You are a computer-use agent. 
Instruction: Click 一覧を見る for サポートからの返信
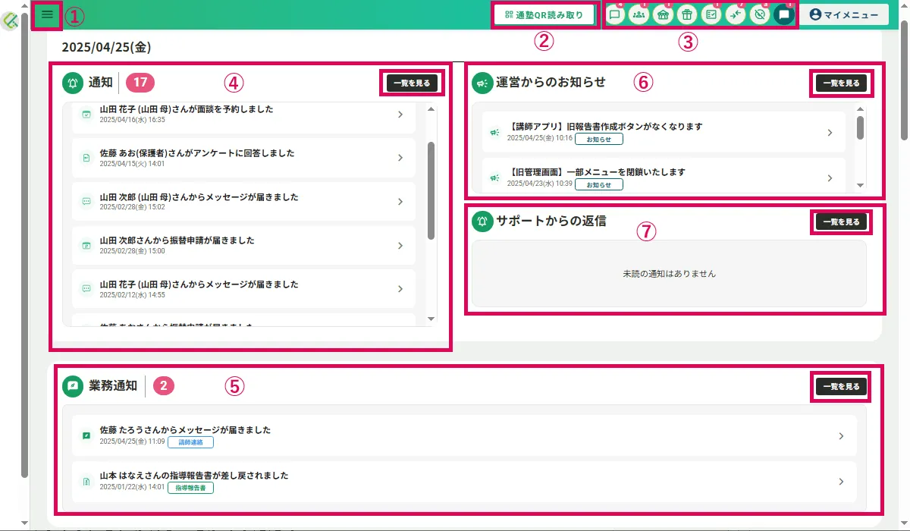pyautogui.click(x=842, y=222)
